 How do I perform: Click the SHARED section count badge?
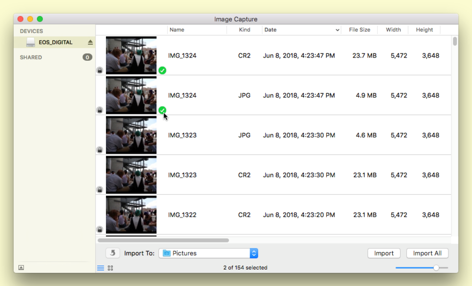[87, 57]
